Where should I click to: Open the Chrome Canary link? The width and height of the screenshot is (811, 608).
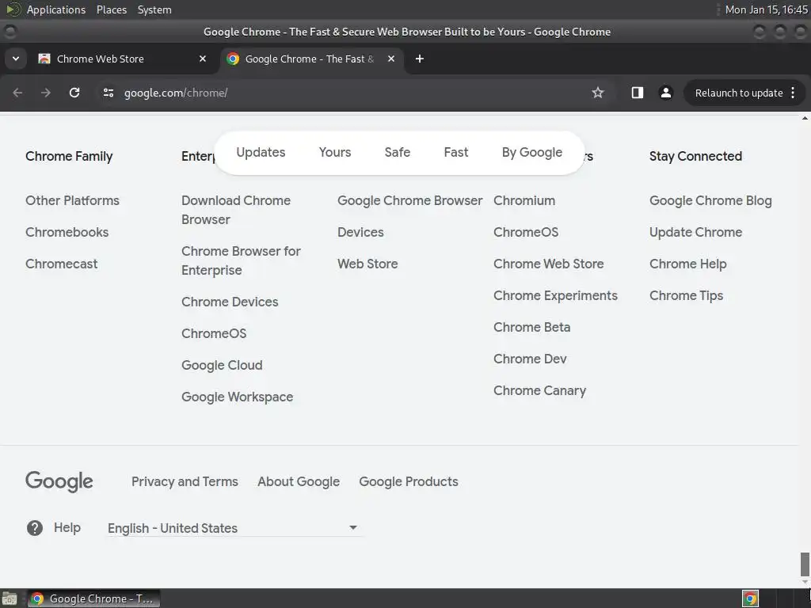click(539, 390)
